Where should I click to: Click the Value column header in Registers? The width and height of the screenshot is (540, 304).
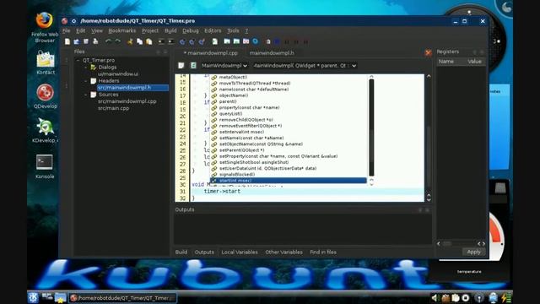(x=474, y=62)
